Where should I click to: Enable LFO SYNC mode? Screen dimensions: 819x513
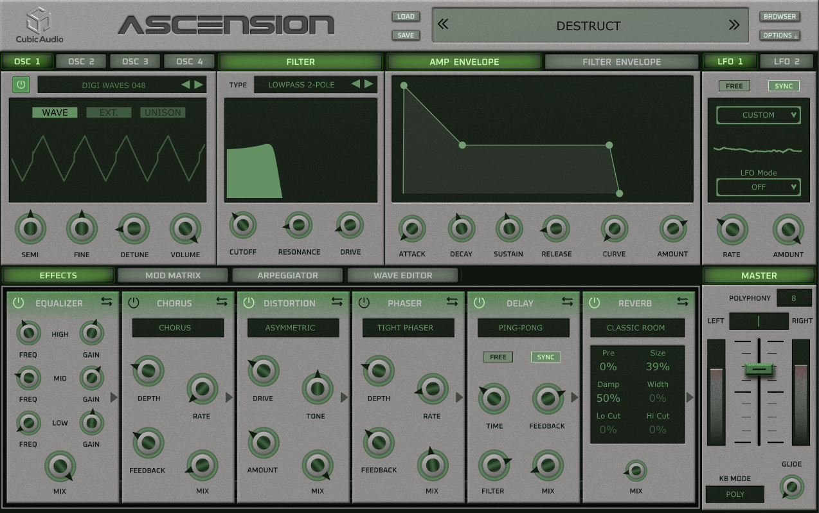click(x=784, y=86)
